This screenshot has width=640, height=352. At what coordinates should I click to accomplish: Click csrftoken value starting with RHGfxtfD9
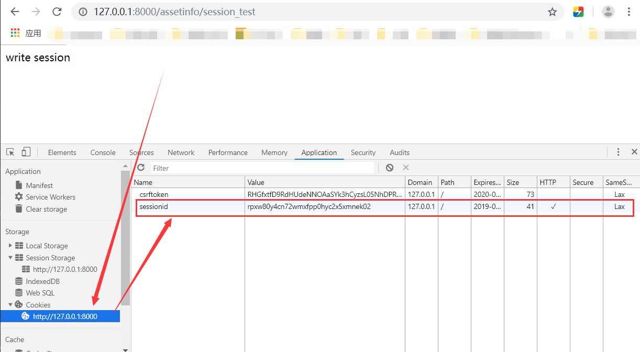point(325,194)
